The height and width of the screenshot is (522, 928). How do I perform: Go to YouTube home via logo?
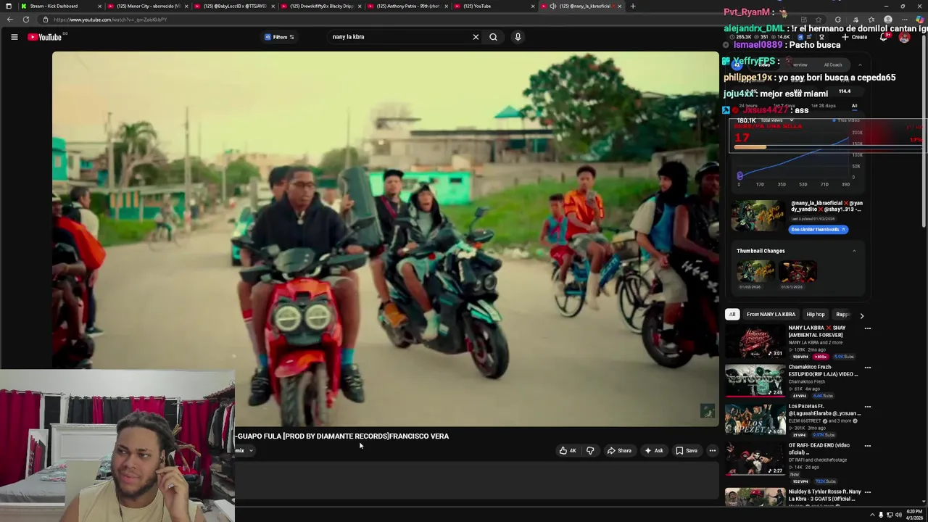[x=45, y=37]
